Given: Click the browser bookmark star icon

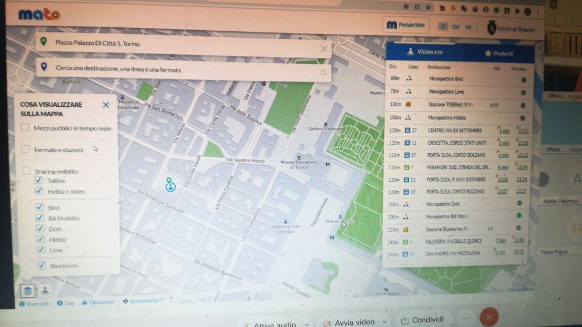Looking at the screenshot, I should [428, 7].
